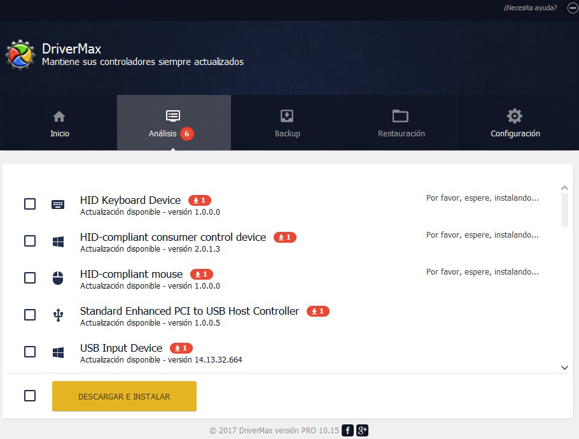Click the download badge next to HID-compliant mouse
This screenshot has height=439, width=579.
[x=202, y=275]
